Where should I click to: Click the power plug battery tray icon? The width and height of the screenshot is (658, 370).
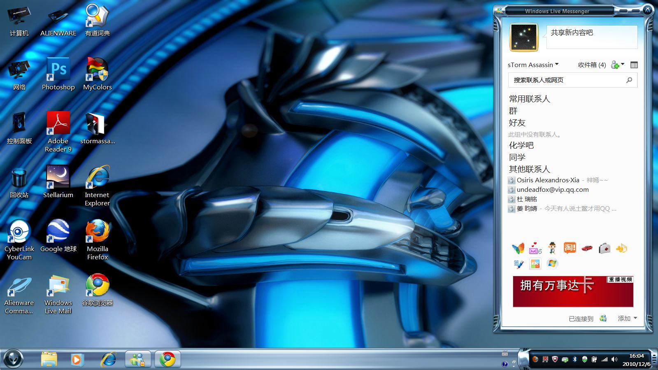point(594,359)
